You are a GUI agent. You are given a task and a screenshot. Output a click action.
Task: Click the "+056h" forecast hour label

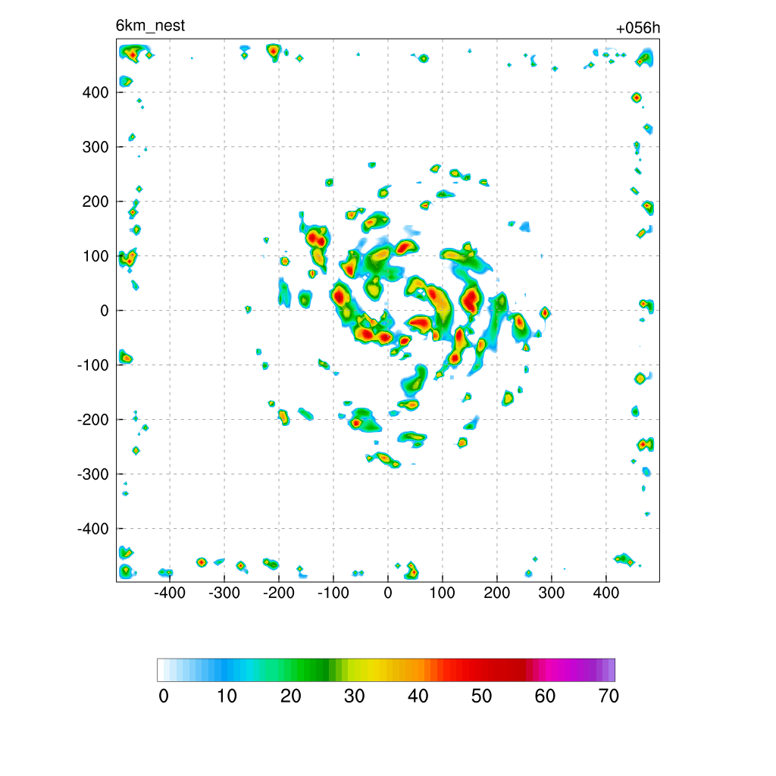(637, 28)
